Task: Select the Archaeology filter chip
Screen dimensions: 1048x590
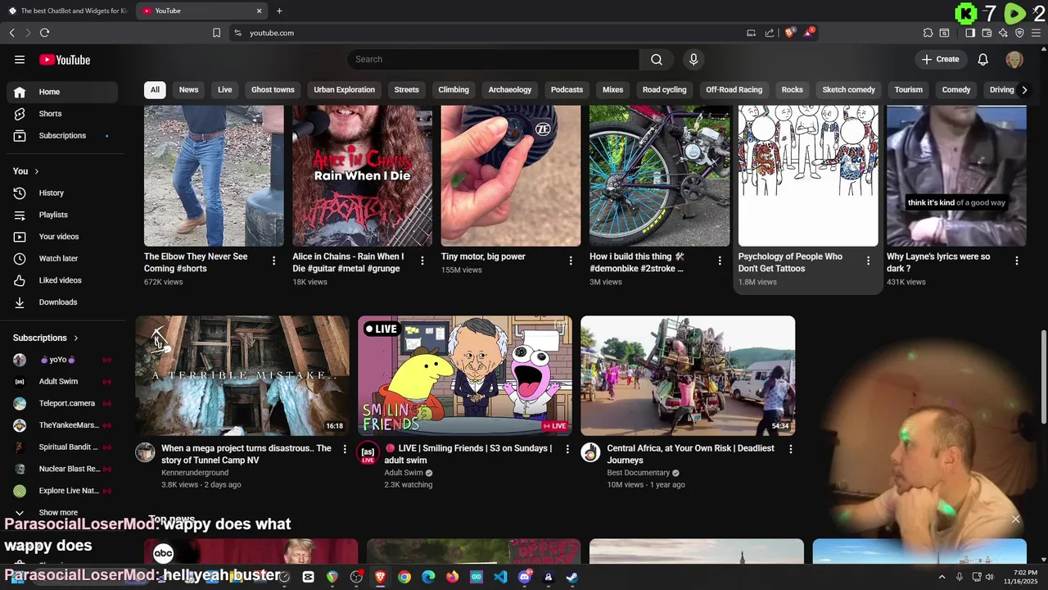Action: click(510, 90)
